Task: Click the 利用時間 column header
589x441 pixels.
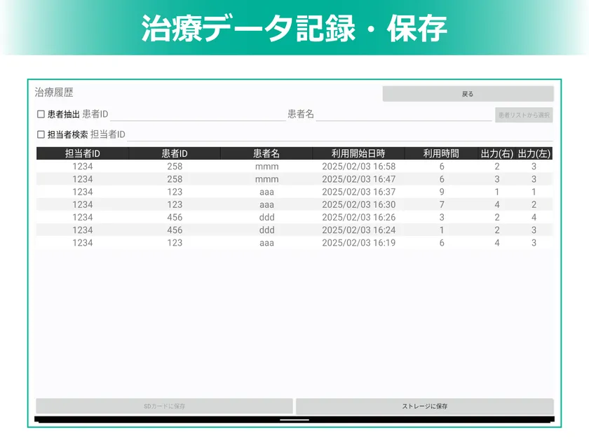Action: 441,153
